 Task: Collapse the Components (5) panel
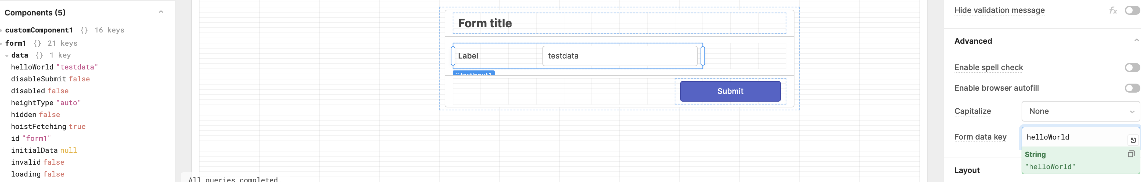[161, 12]
